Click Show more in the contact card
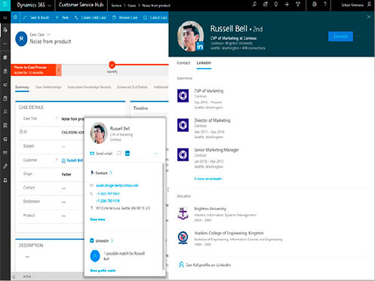 [x=97, y=219]
